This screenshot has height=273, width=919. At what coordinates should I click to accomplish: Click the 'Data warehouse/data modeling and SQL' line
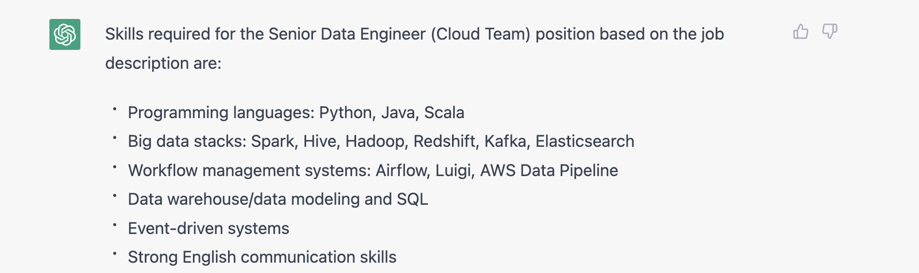(x=278, y=199)
